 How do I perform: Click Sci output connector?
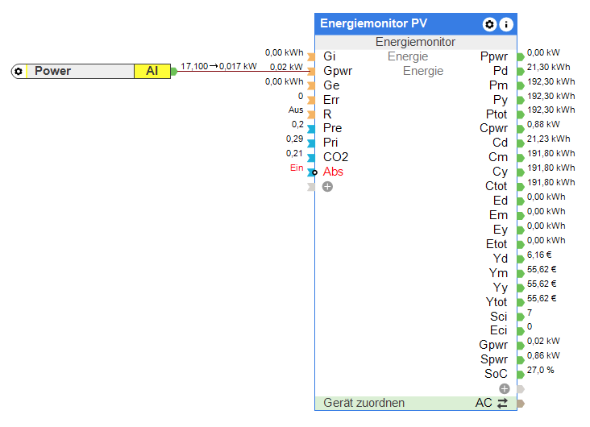pos(521,317)
